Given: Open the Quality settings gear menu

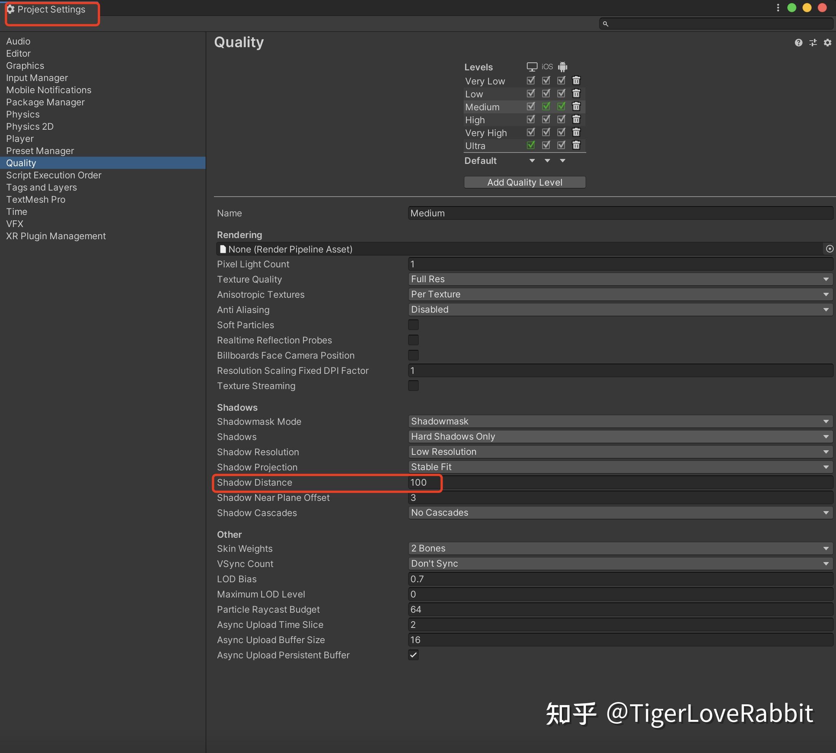Looking at the screenshot, I should [x=827, y=43].
